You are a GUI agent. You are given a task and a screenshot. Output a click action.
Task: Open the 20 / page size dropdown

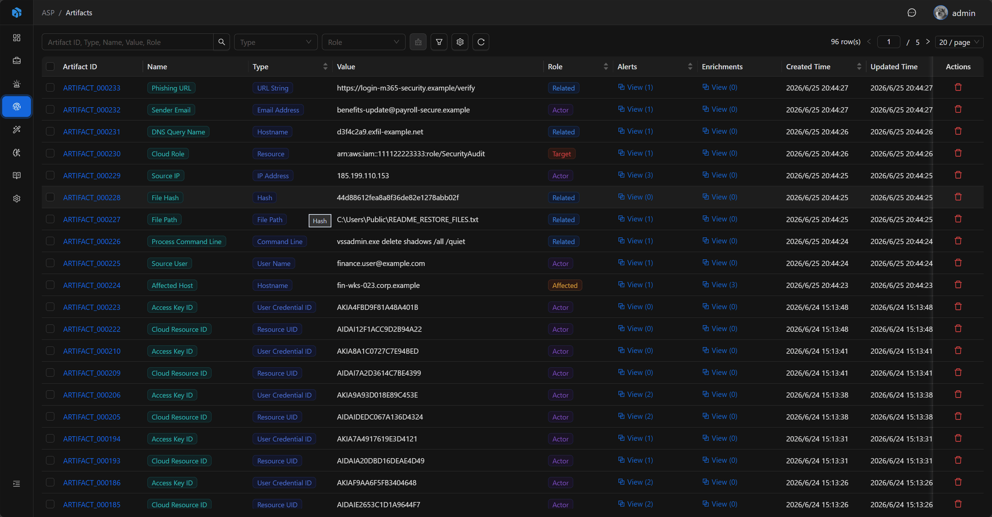pos(959,42)
